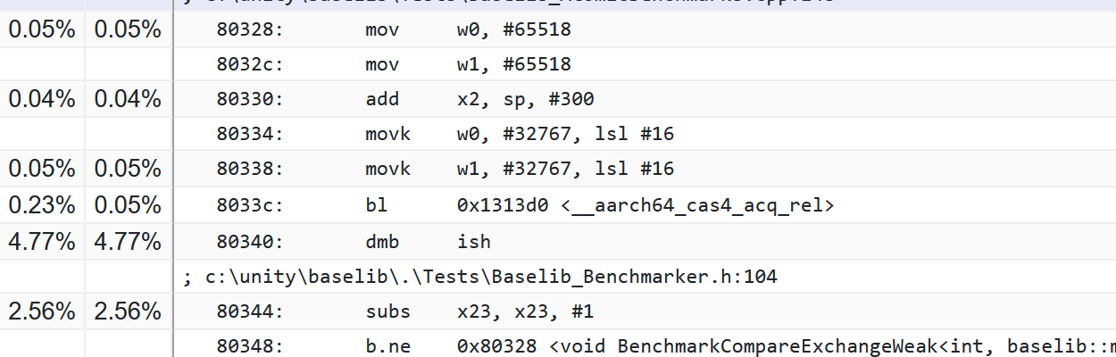This screenshot has height=357, width=1116.
Task: Click the partially visible source path at top
Action: pos(509,3)
